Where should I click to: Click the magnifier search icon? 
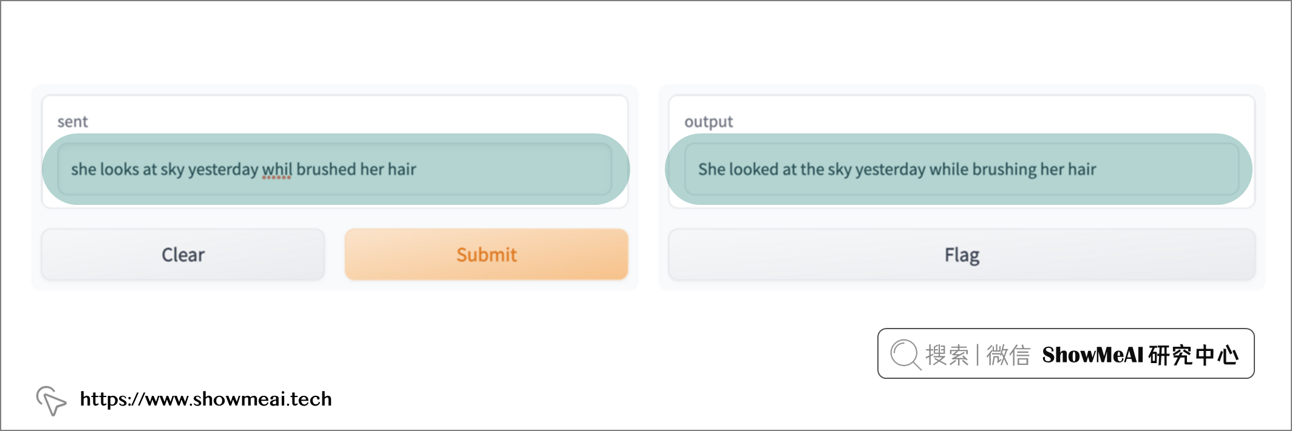(905, 354)
